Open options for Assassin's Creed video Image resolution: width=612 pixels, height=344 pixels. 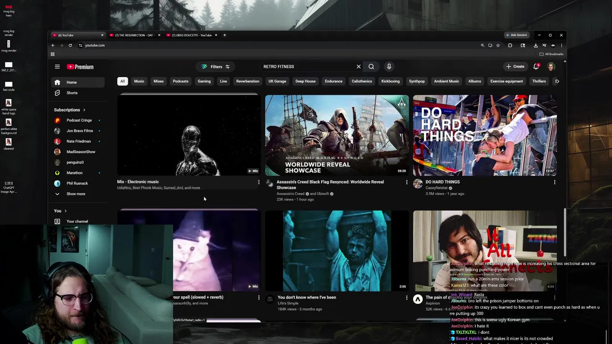(407, 182)
